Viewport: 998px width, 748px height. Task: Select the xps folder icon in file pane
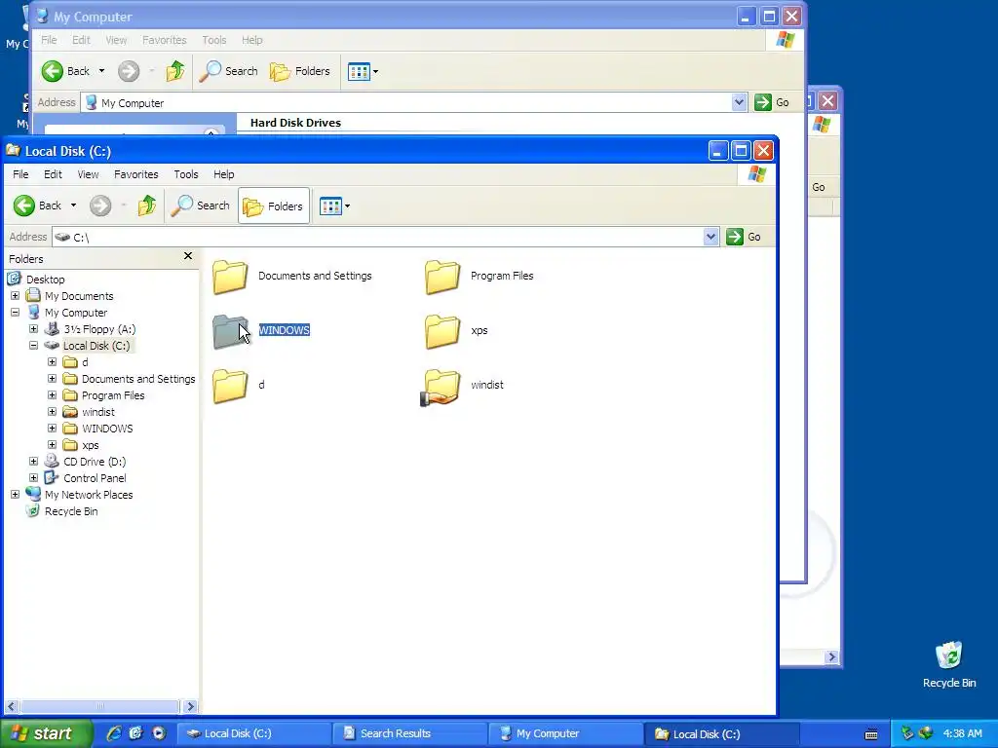[442, 331]
